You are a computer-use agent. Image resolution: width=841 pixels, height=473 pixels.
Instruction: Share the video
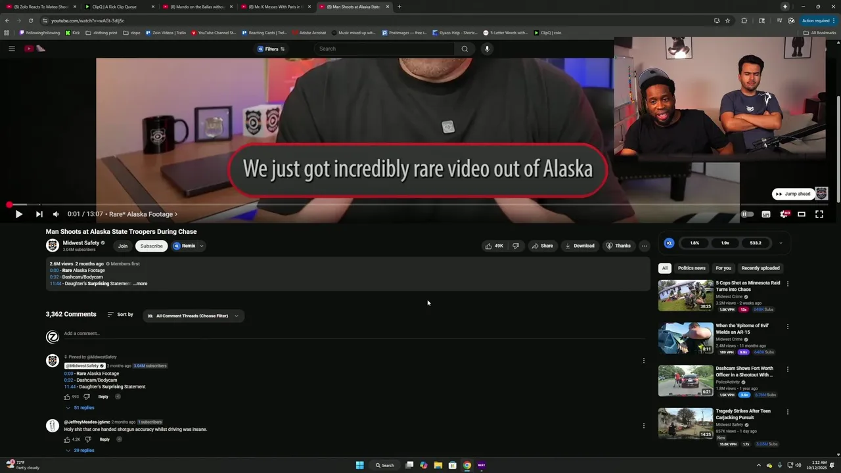point(542,246)
